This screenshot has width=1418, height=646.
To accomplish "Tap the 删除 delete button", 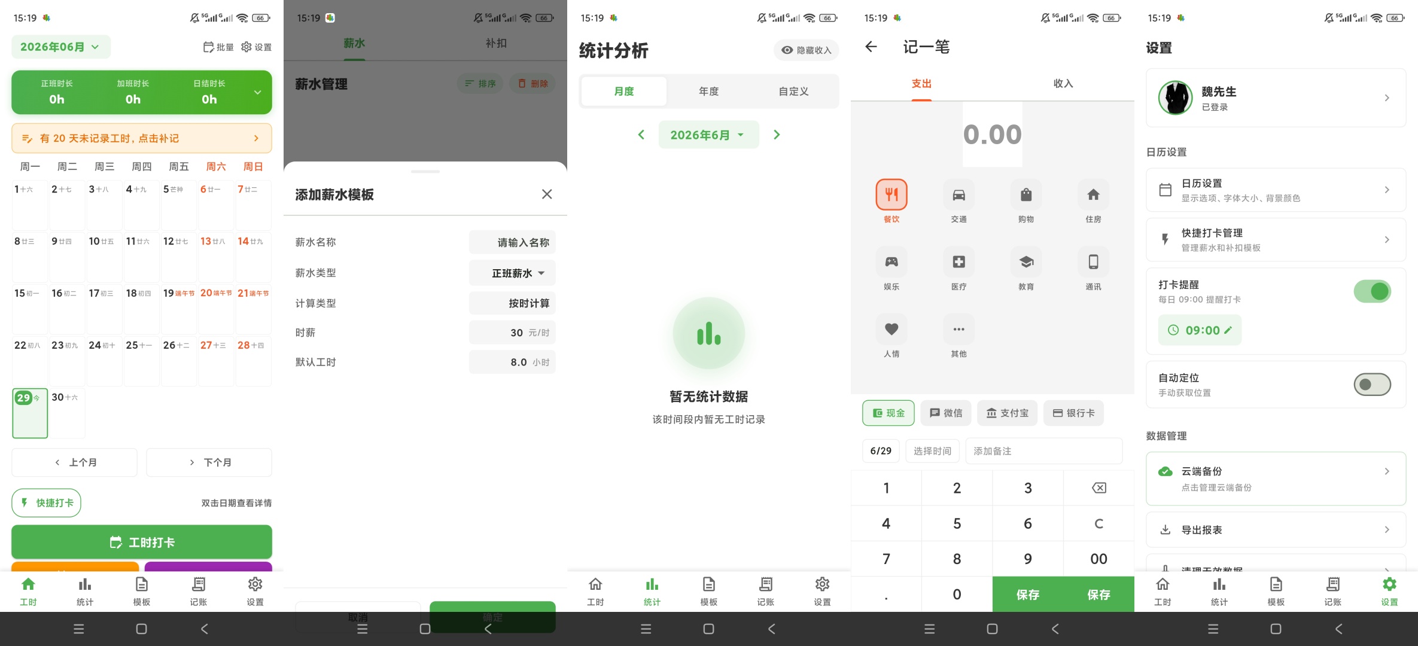I will [532, 84].
